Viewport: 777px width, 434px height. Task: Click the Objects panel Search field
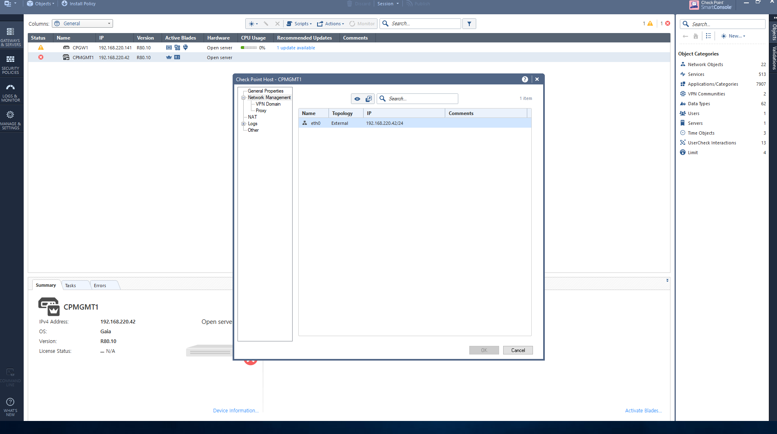click(x=722, y=24)
